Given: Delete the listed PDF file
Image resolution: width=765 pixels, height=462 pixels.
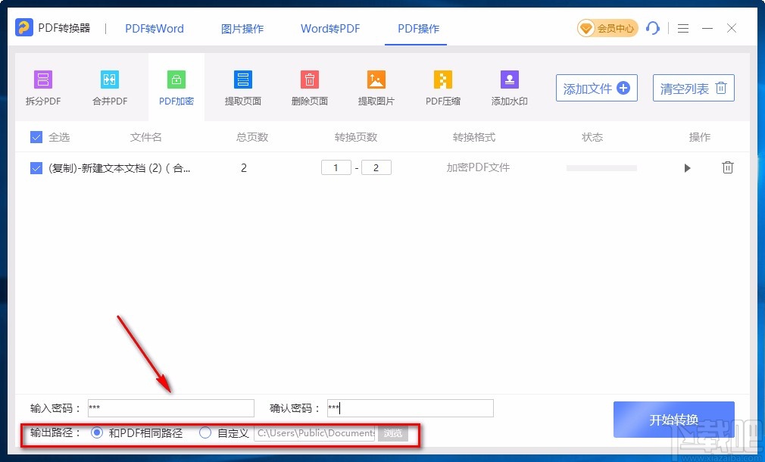Looking at the screenshot, I should (728, 167).
